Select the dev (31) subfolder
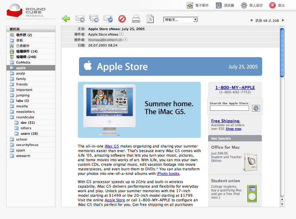The width and height of the screenshot is (296, 219). point(31,123)
